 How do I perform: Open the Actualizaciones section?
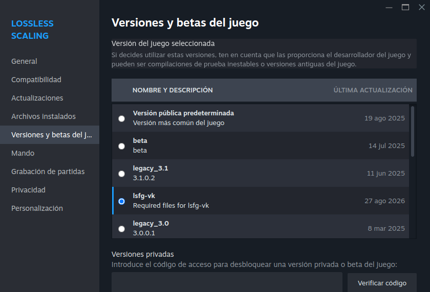pyautogui.click(x=50, y=98)
